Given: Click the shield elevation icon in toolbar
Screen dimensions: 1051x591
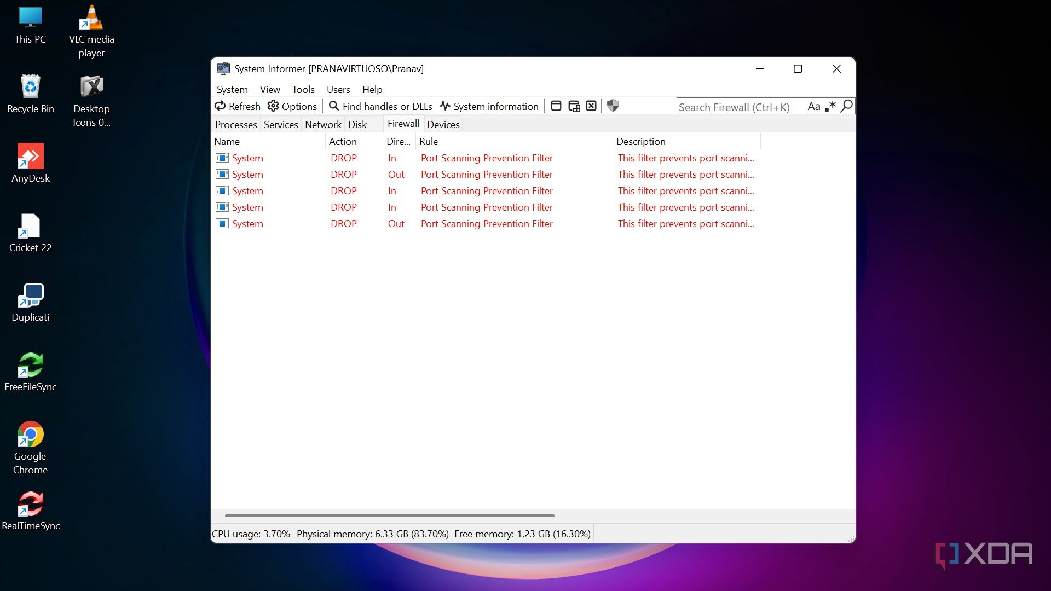Looking at the screenshot, I should pyautogui.click(x=613, y=106).
